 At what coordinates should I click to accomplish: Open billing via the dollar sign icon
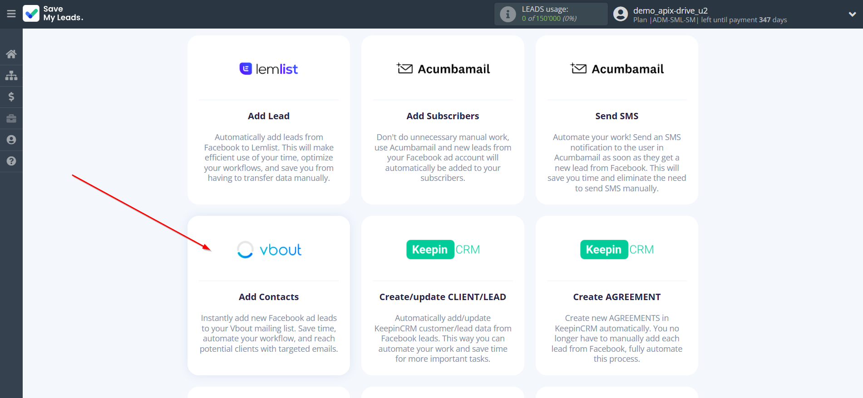pos(11,97)
